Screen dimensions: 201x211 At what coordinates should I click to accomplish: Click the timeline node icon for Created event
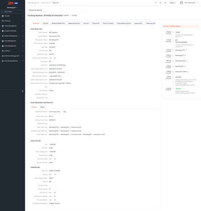tap(173, 32)
